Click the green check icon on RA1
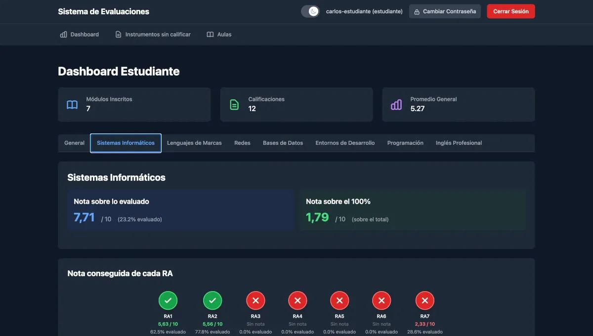 (168, 300)
